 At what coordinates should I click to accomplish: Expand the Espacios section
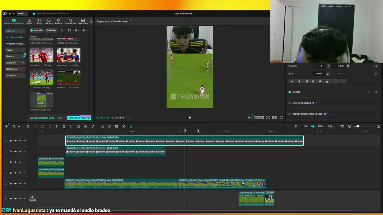coord(15,63)
